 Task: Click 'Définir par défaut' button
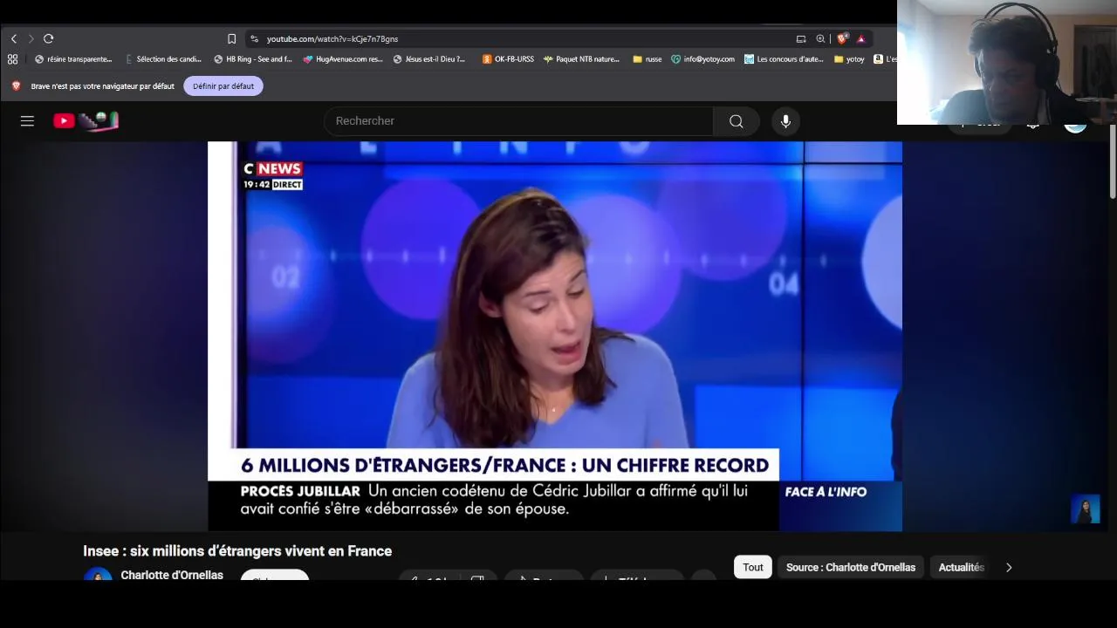pos(223,86)
